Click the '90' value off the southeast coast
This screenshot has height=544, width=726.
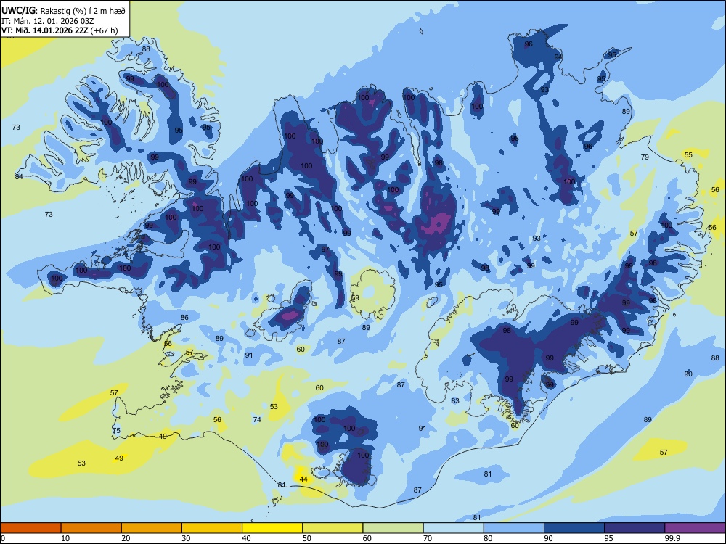[x=688, y=374]
